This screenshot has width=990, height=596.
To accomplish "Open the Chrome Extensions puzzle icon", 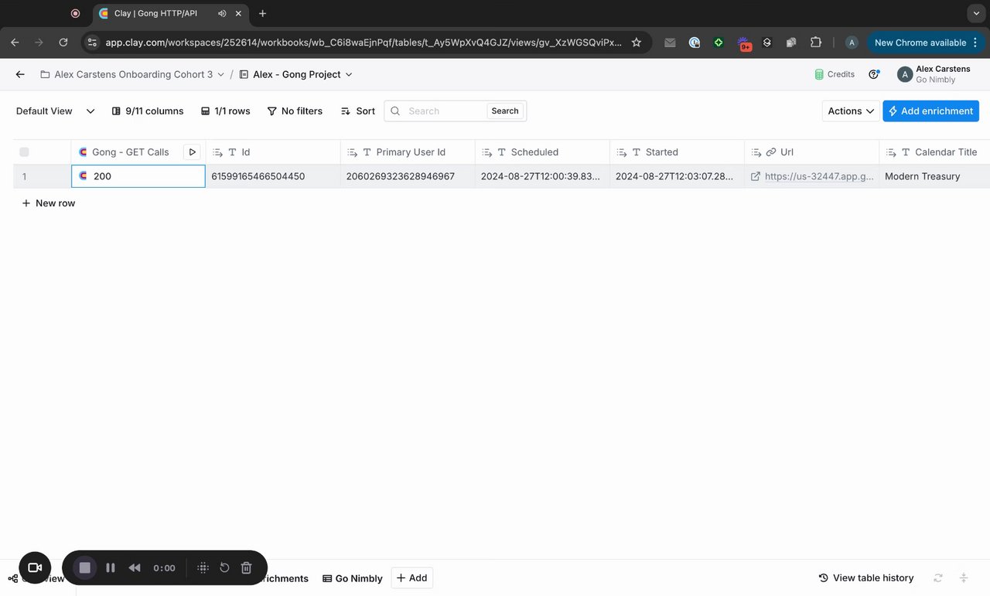I will click(816, 43).
